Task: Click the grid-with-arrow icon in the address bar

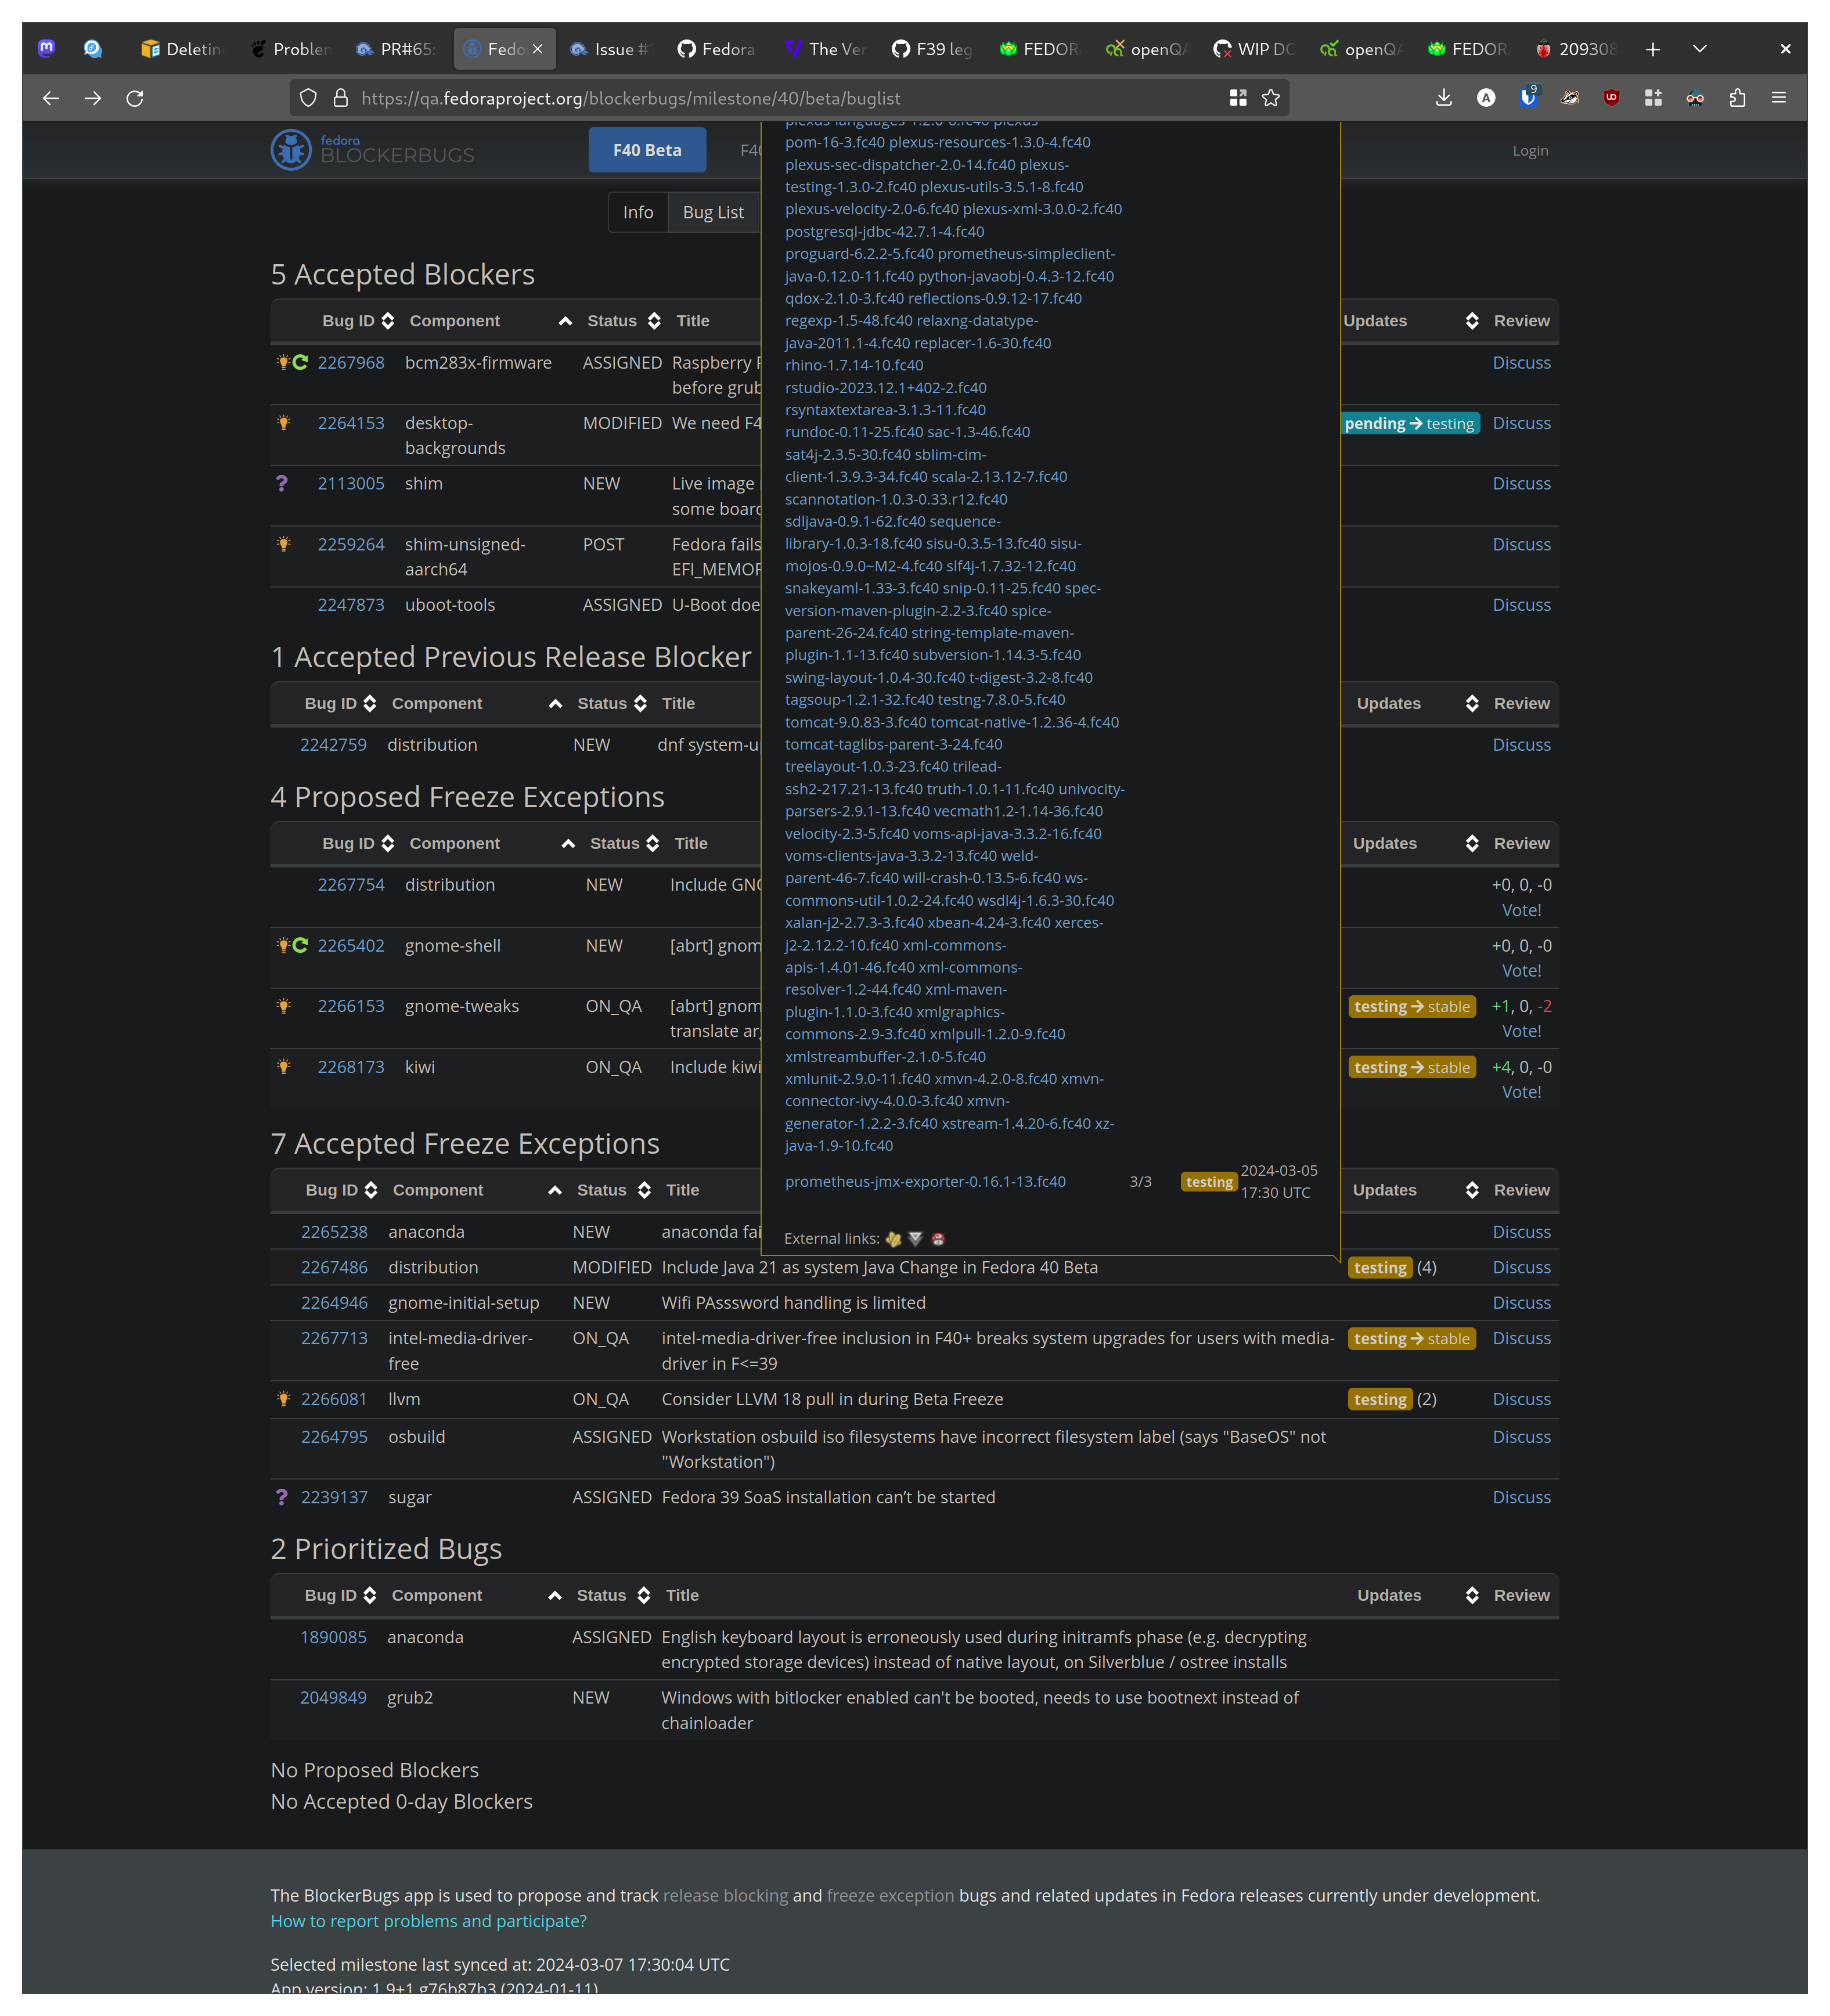Action: (x=1238, y=98)
